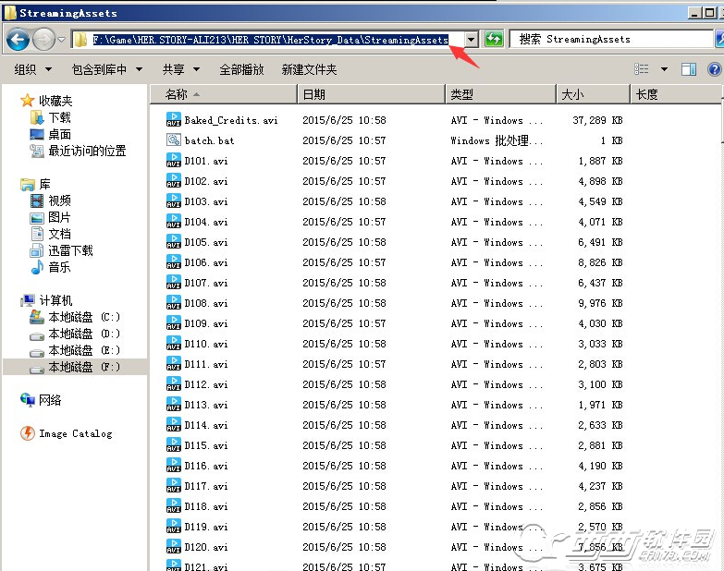
Task: Open the 组织 menu
Action: tap(32, 69)
